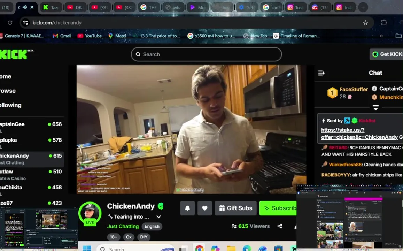The height and width of the screenshot is (251, 403).
Task: Click Wickedfresh88 username in chat
Action: [x=345, y=165]
